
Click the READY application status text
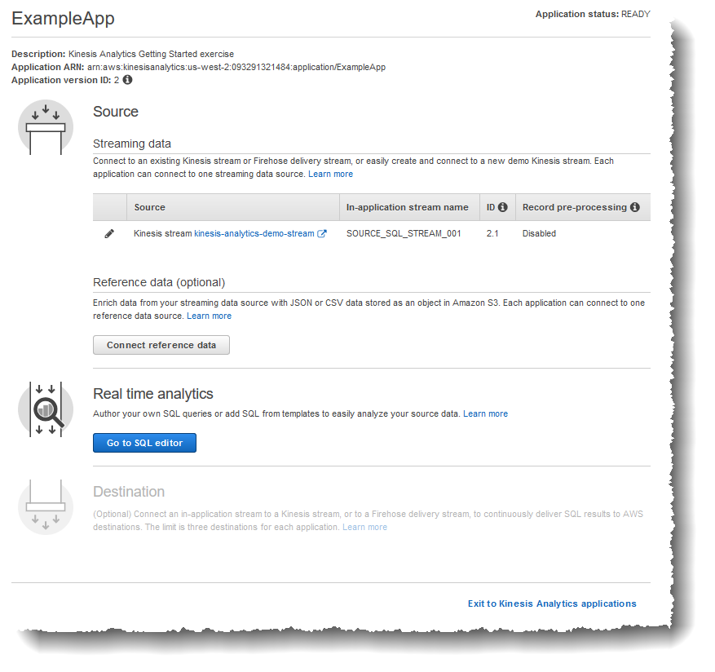(x=638, y=14)
